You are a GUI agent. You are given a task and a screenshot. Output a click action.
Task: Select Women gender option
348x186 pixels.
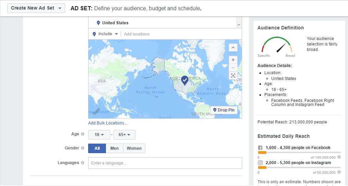134,148
